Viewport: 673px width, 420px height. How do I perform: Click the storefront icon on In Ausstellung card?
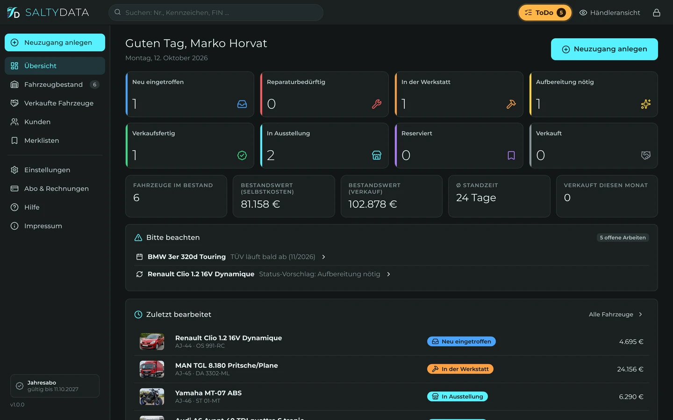click(x=377, y=155)
